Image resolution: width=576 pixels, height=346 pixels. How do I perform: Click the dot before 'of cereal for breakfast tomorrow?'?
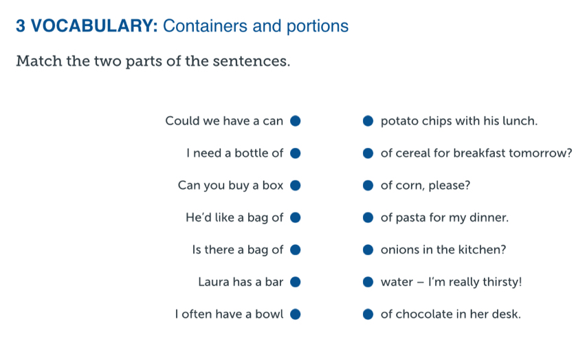click(x=368, y=153)
